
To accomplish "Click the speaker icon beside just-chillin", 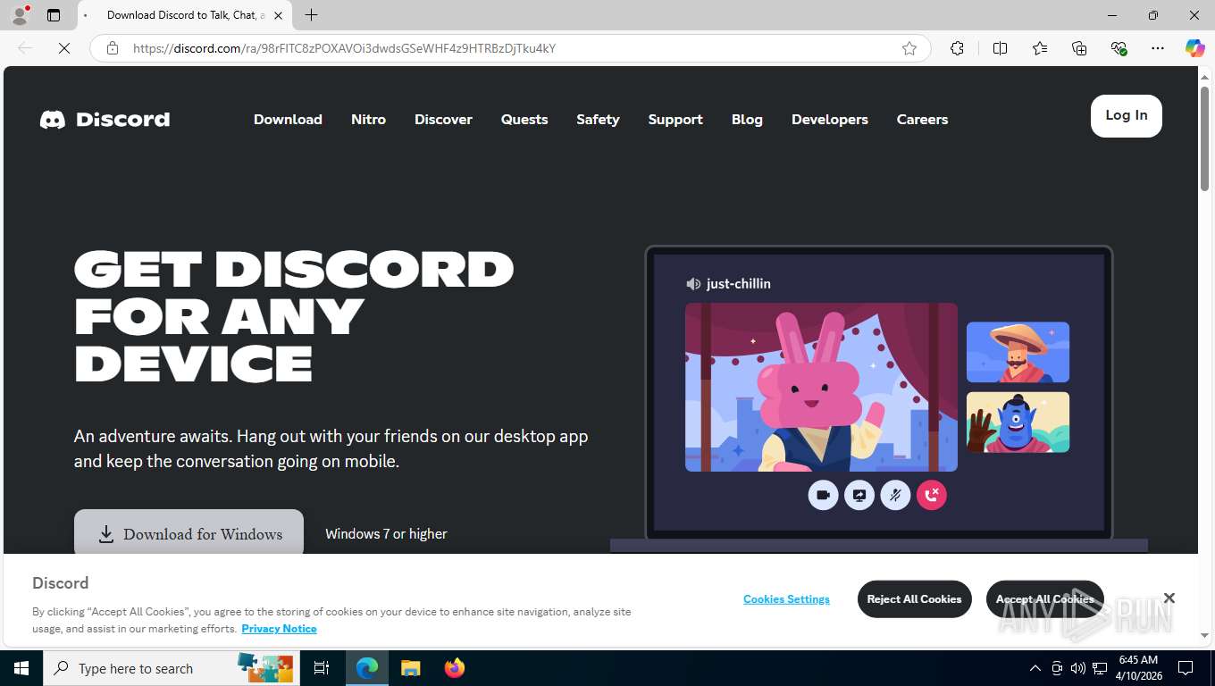I will pos(693,284).
